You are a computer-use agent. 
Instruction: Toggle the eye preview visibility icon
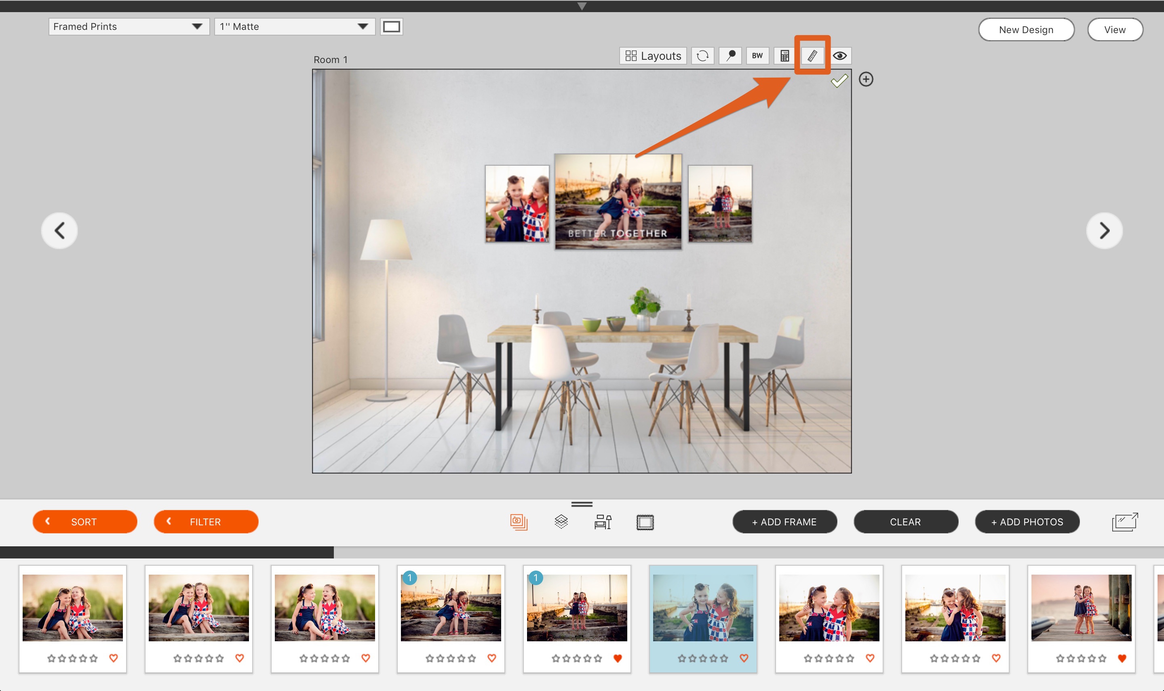(840, 56)
